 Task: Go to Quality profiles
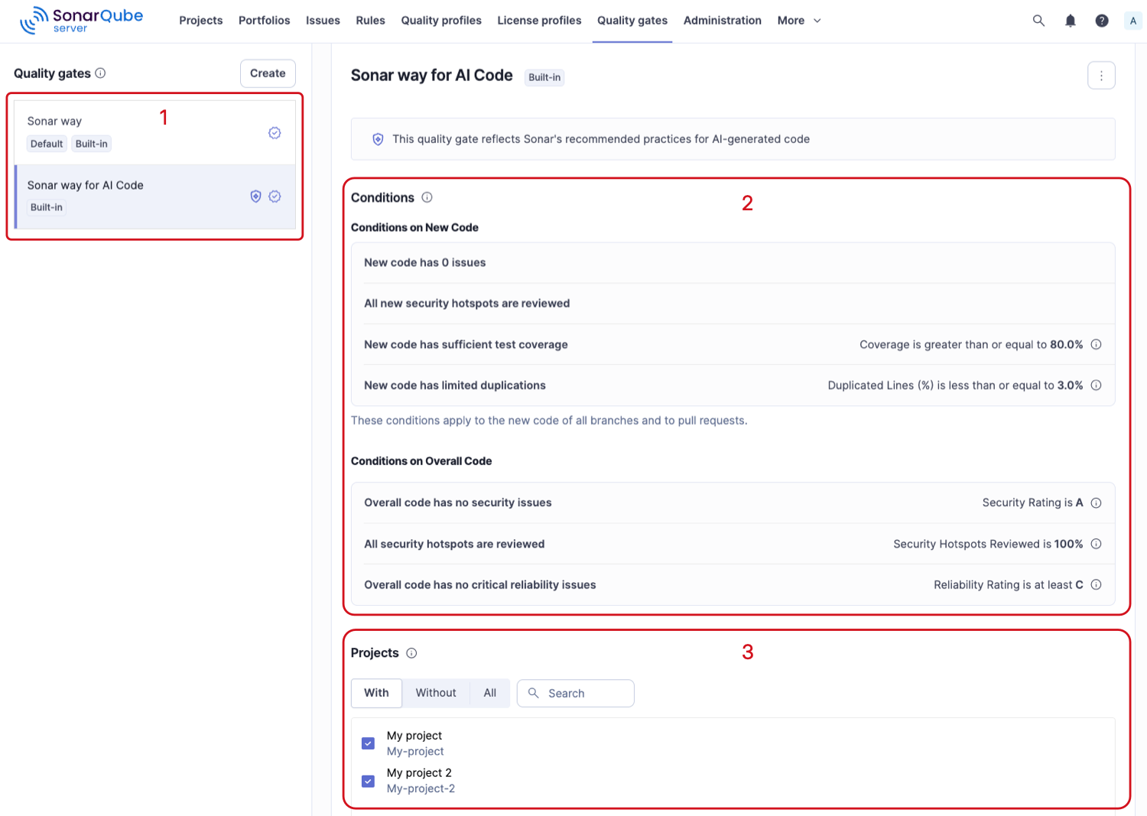point(441,21)
